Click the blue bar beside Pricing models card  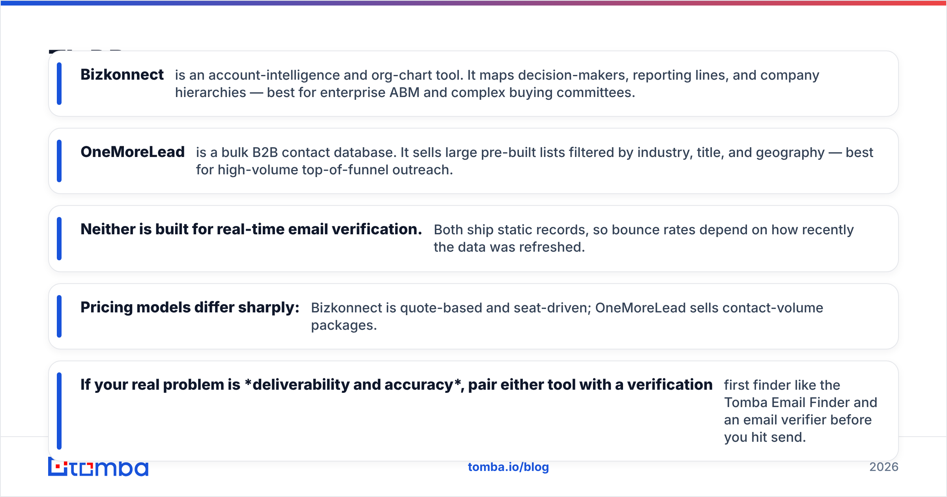click(x=59, y=316)
